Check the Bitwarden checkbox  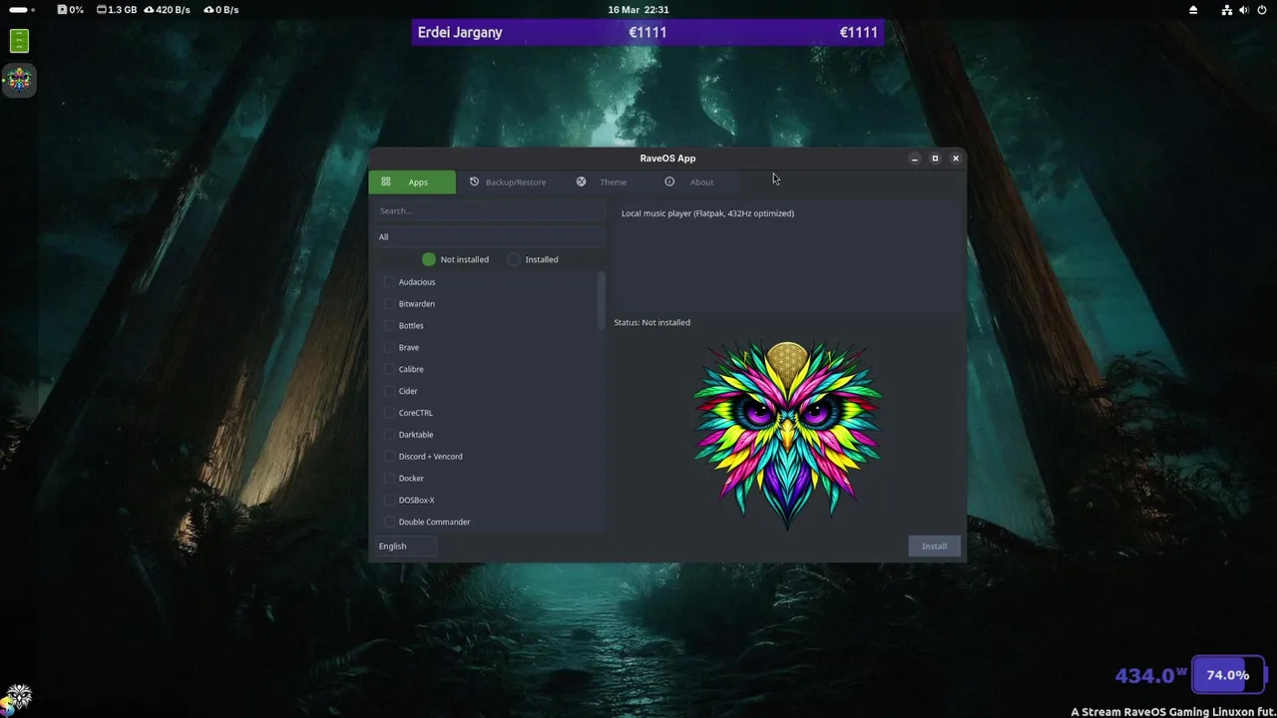coord(390,304)
